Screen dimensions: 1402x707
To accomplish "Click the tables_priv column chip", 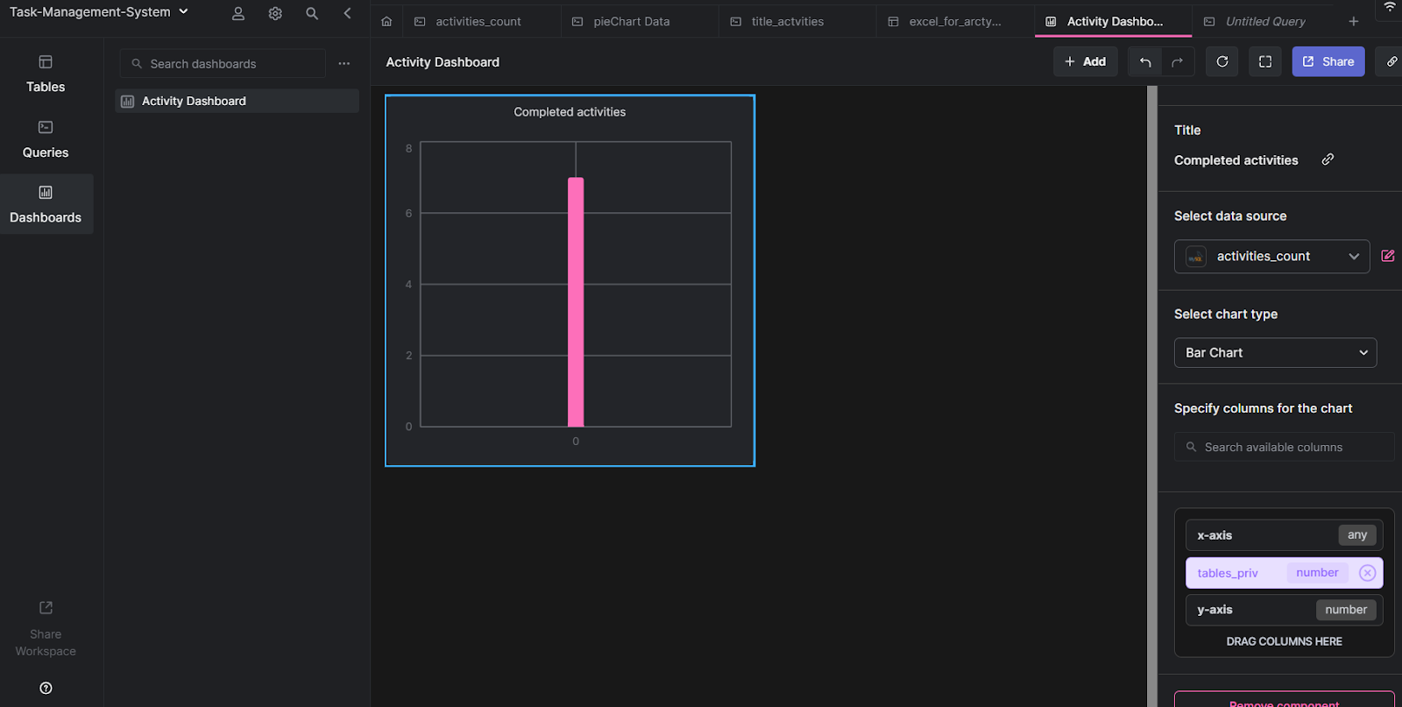I will pyautogui.click(x=1284, y=573).
